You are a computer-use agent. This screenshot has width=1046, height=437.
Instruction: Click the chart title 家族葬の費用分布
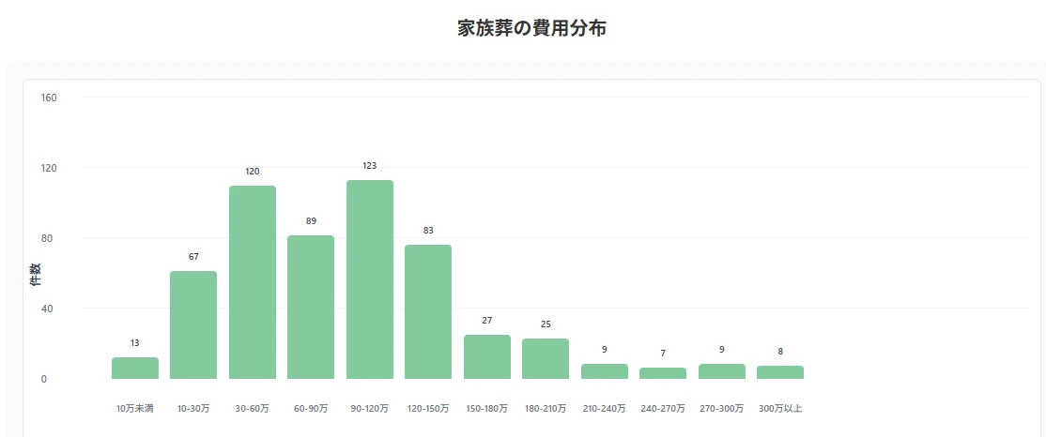tap(531, 29)
